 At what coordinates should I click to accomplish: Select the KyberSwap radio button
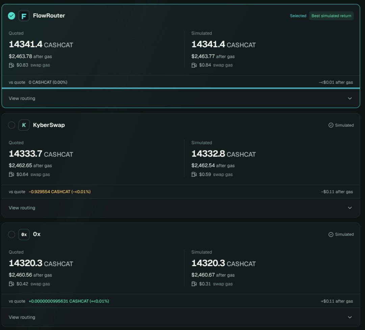[x=11, y=125]
